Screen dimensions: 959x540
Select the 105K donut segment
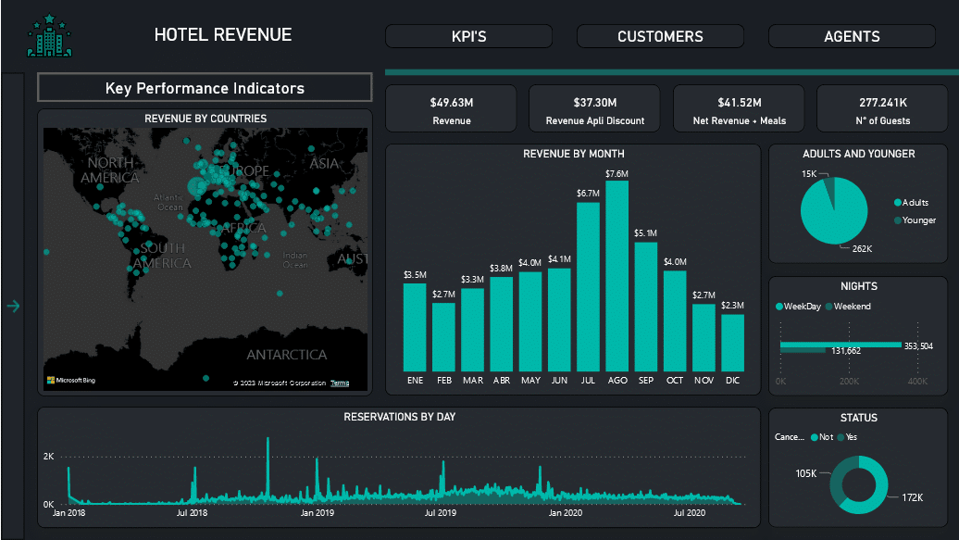[836, 481]
